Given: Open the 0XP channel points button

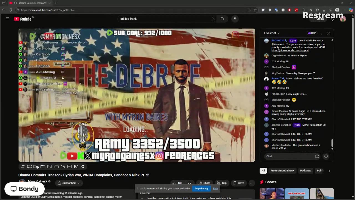Looking at the screenshot, I should point(312,33).
